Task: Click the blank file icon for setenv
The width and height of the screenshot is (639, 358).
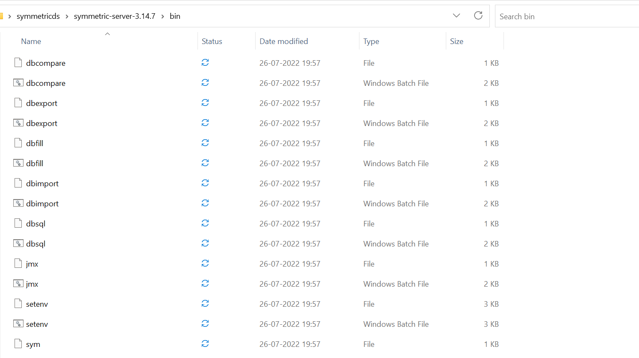Action: tap(18, 304)
